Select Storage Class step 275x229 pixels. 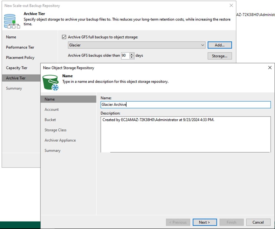click(x=55, y=130)
